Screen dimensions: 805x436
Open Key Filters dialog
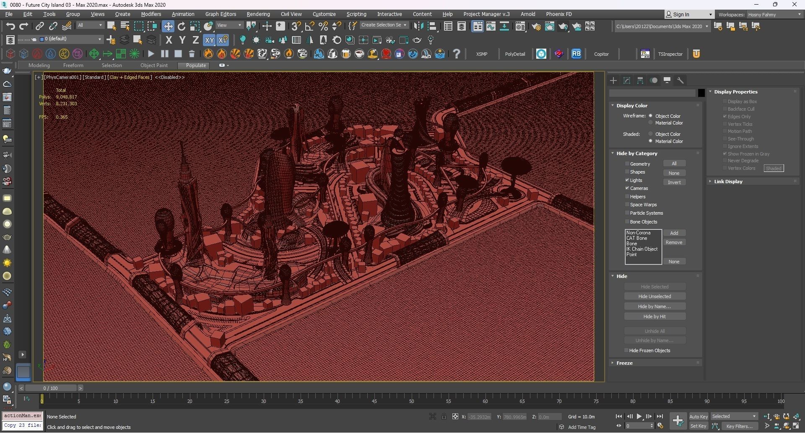pos(739,426)
